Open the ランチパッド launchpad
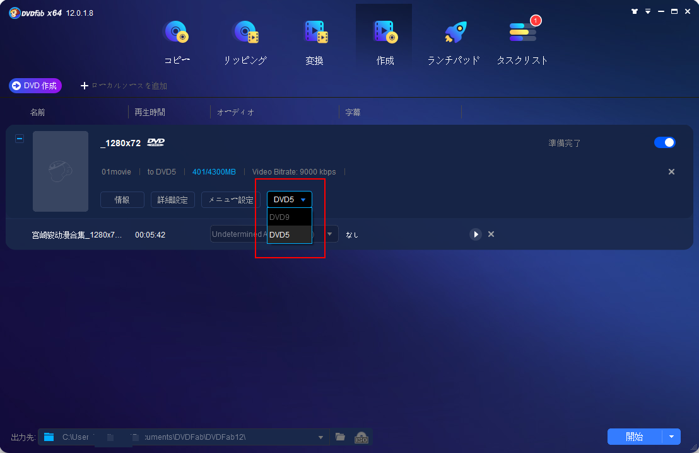Screen dimensions: 699x453 (x=454, y=43)
